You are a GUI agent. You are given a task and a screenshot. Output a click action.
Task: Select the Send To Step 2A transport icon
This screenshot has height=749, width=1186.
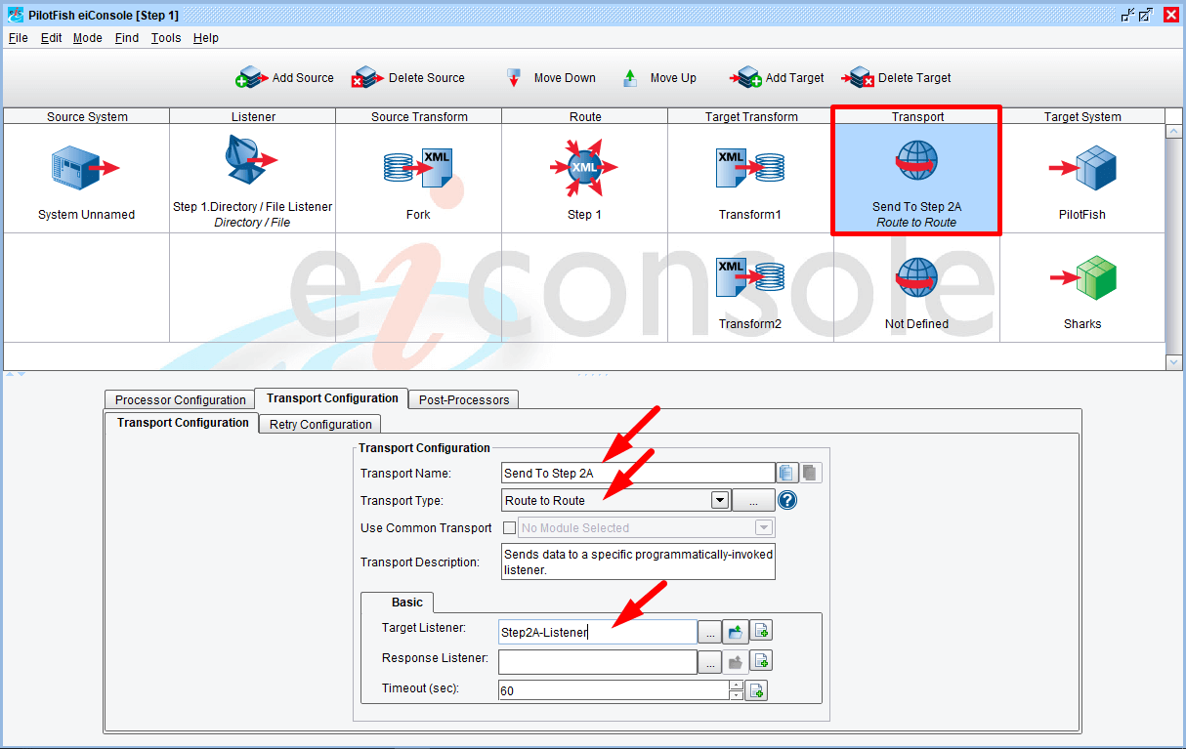[x=916, y=161]
